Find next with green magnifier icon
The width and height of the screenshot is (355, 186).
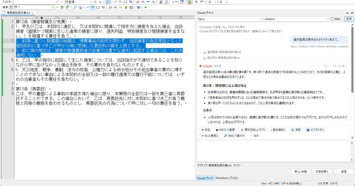coord(62,7)
